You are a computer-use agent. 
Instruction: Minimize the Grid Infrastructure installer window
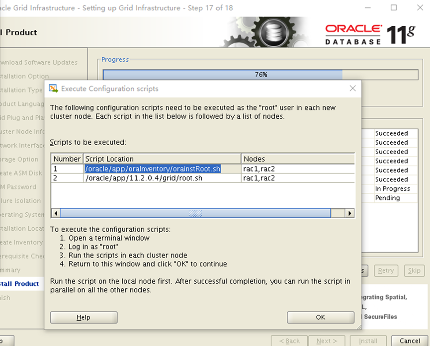(368, 7)
